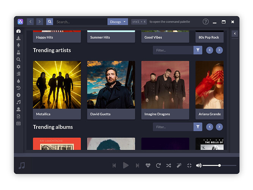This screenshot has width=253, height=190.
Task: Click the file document sidebar icon
Action: [x=18, y=116]
